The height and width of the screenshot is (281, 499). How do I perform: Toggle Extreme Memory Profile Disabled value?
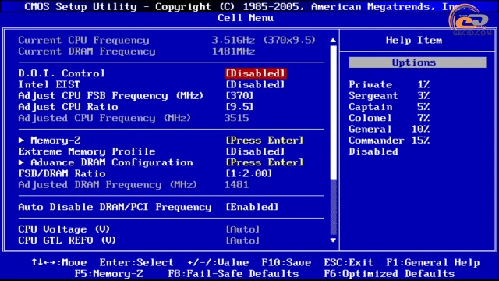(x=255, y=151)
